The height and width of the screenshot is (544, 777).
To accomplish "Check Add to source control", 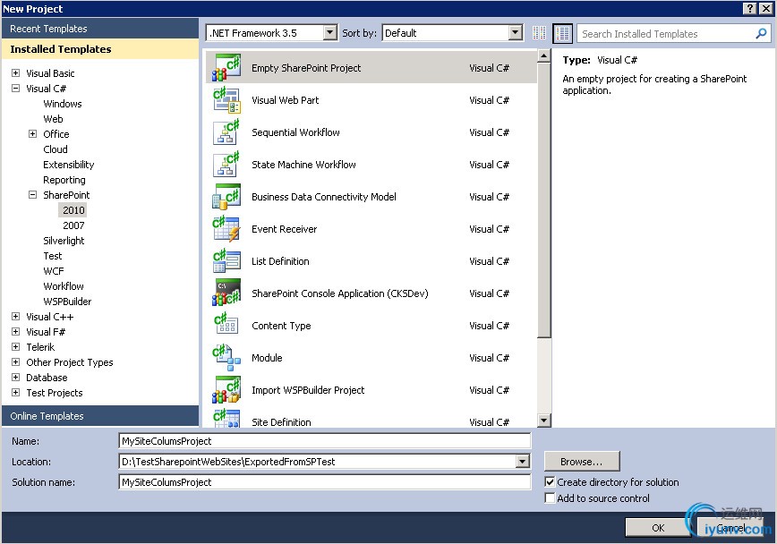I will [x=550, y=498].
